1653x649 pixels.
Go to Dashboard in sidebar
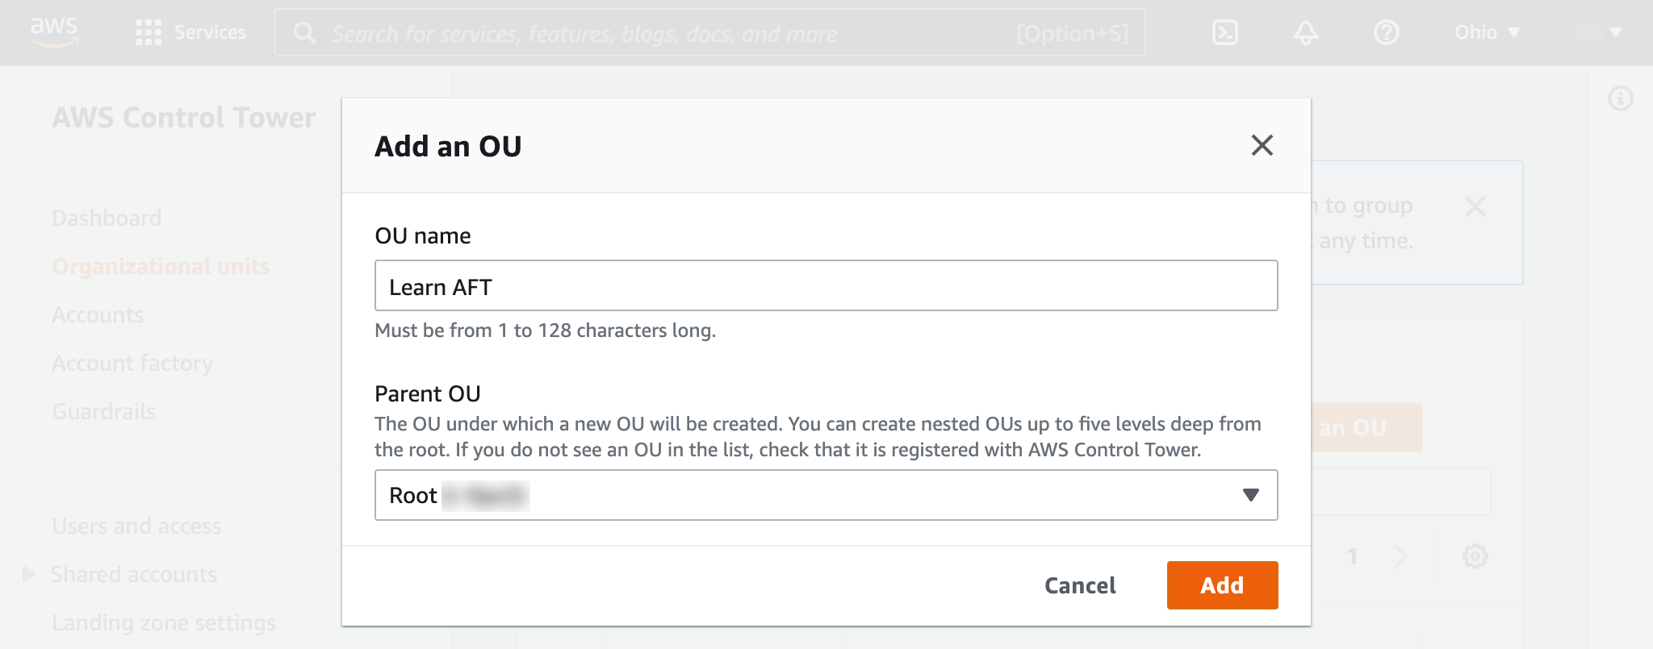(x=107, y=218)
